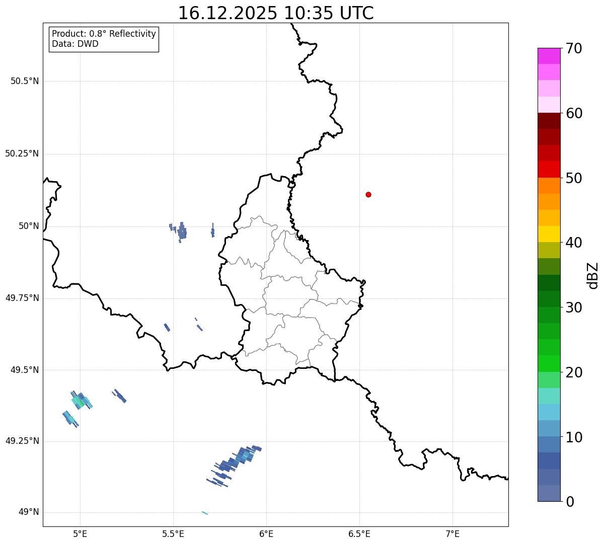Image resolution: width=605 pixels, height=544 pixels.
Task: Click the colorbar 60 tick label
Action: point(574,113)
